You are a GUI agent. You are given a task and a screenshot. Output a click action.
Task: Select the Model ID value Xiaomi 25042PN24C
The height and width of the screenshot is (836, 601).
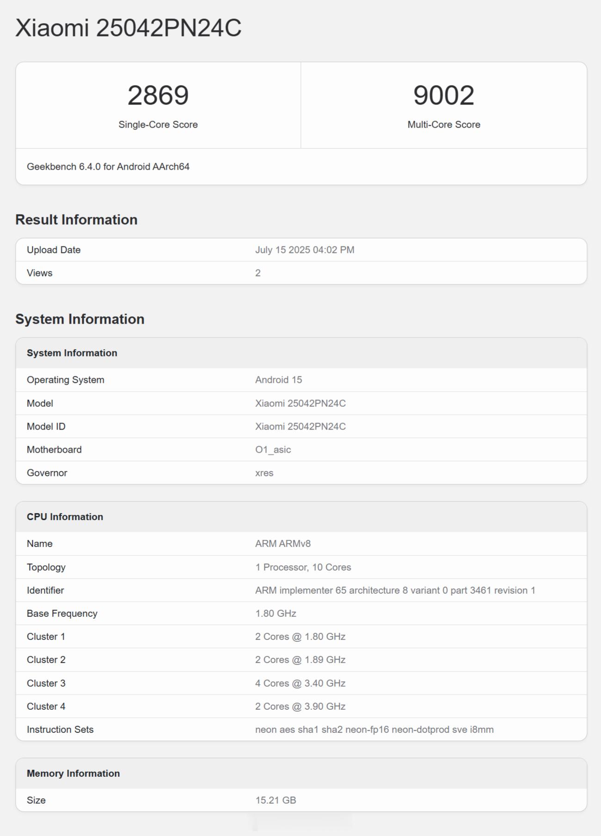[300, 426]
